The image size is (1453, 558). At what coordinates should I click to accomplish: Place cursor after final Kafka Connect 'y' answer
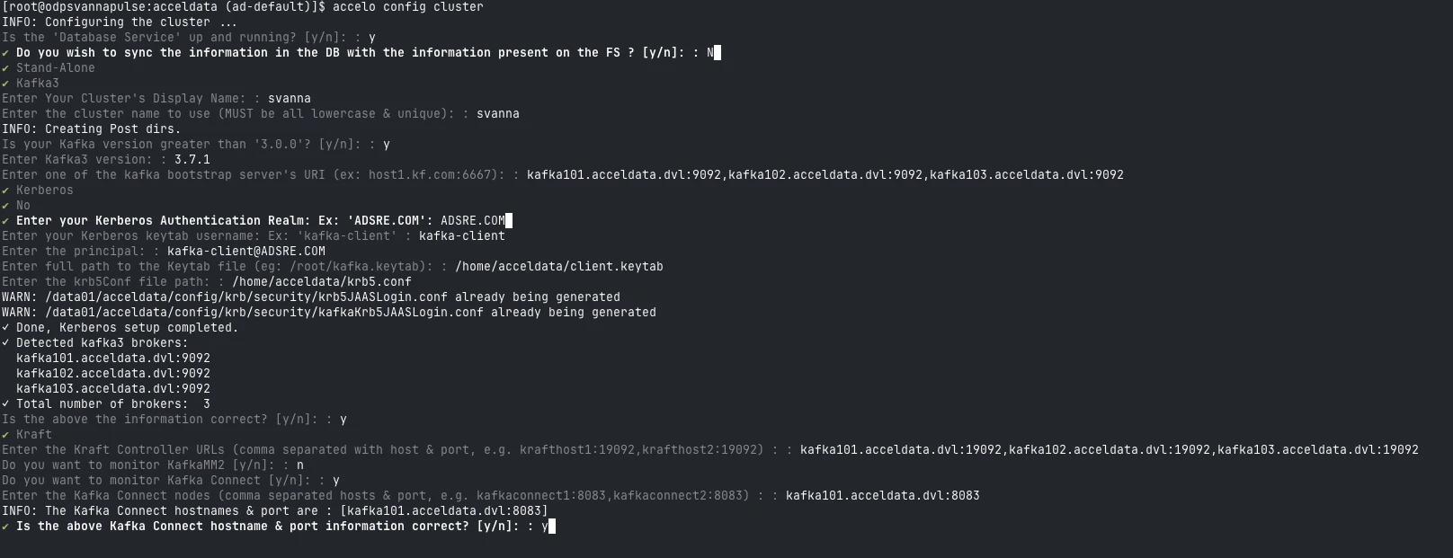552,527
